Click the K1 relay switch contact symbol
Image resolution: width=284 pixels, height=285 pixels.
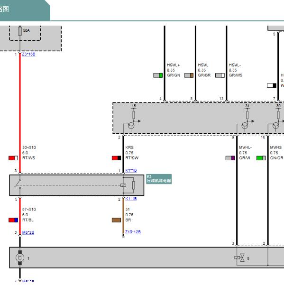[18, 184]
